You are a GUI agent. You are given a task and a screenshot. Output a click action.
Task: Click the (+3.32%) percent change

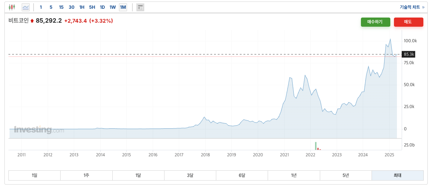tap(101, 21)
